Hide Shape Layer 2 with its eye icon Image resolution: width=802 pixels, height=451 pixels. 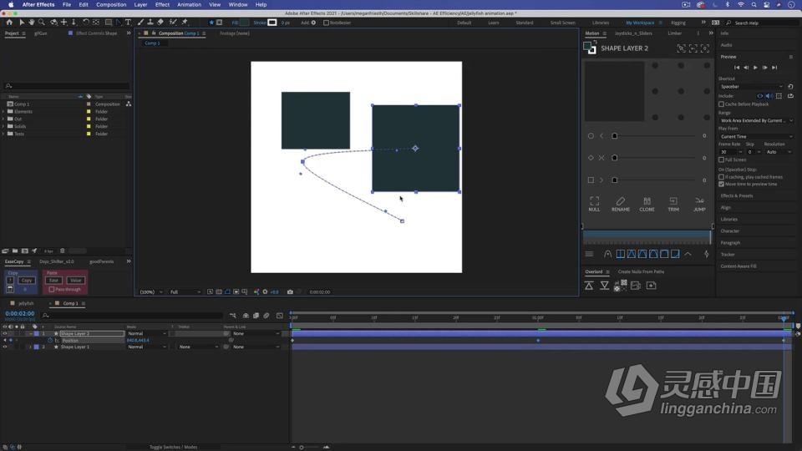[x=5, y=333]
